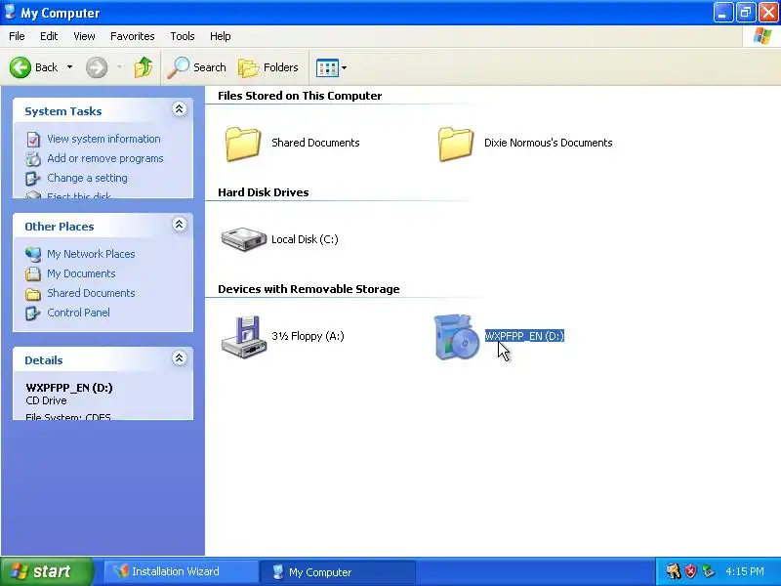Click the Change a setting icon
This screenshot has width=781, height=586.
coord(33,179)
